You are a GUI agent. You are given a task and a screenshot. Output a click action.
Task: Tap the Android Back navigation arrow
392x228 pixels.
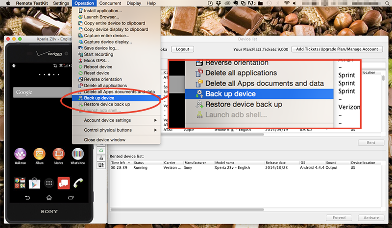point(27,198)
